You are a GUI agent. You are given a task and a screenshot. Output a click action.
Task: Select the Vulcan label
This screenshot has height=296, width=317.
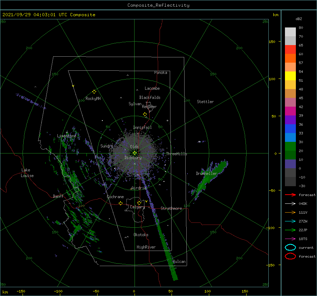(x=179, y=262)
